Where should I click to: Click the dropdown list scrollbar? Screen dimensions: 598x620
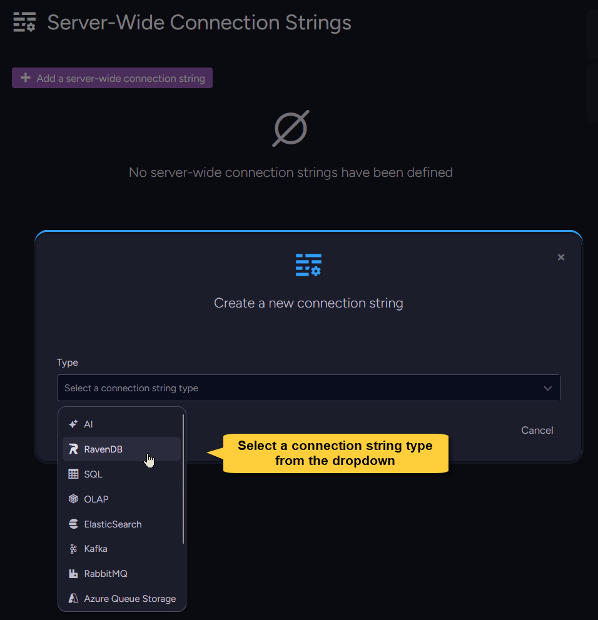(x=183, y=479)
